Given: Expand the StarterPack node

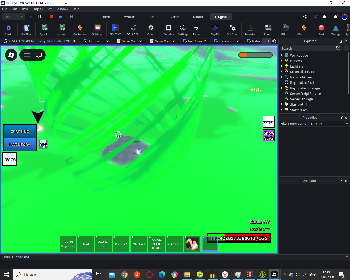Looking at the screenshot, I should click(282, 110).
